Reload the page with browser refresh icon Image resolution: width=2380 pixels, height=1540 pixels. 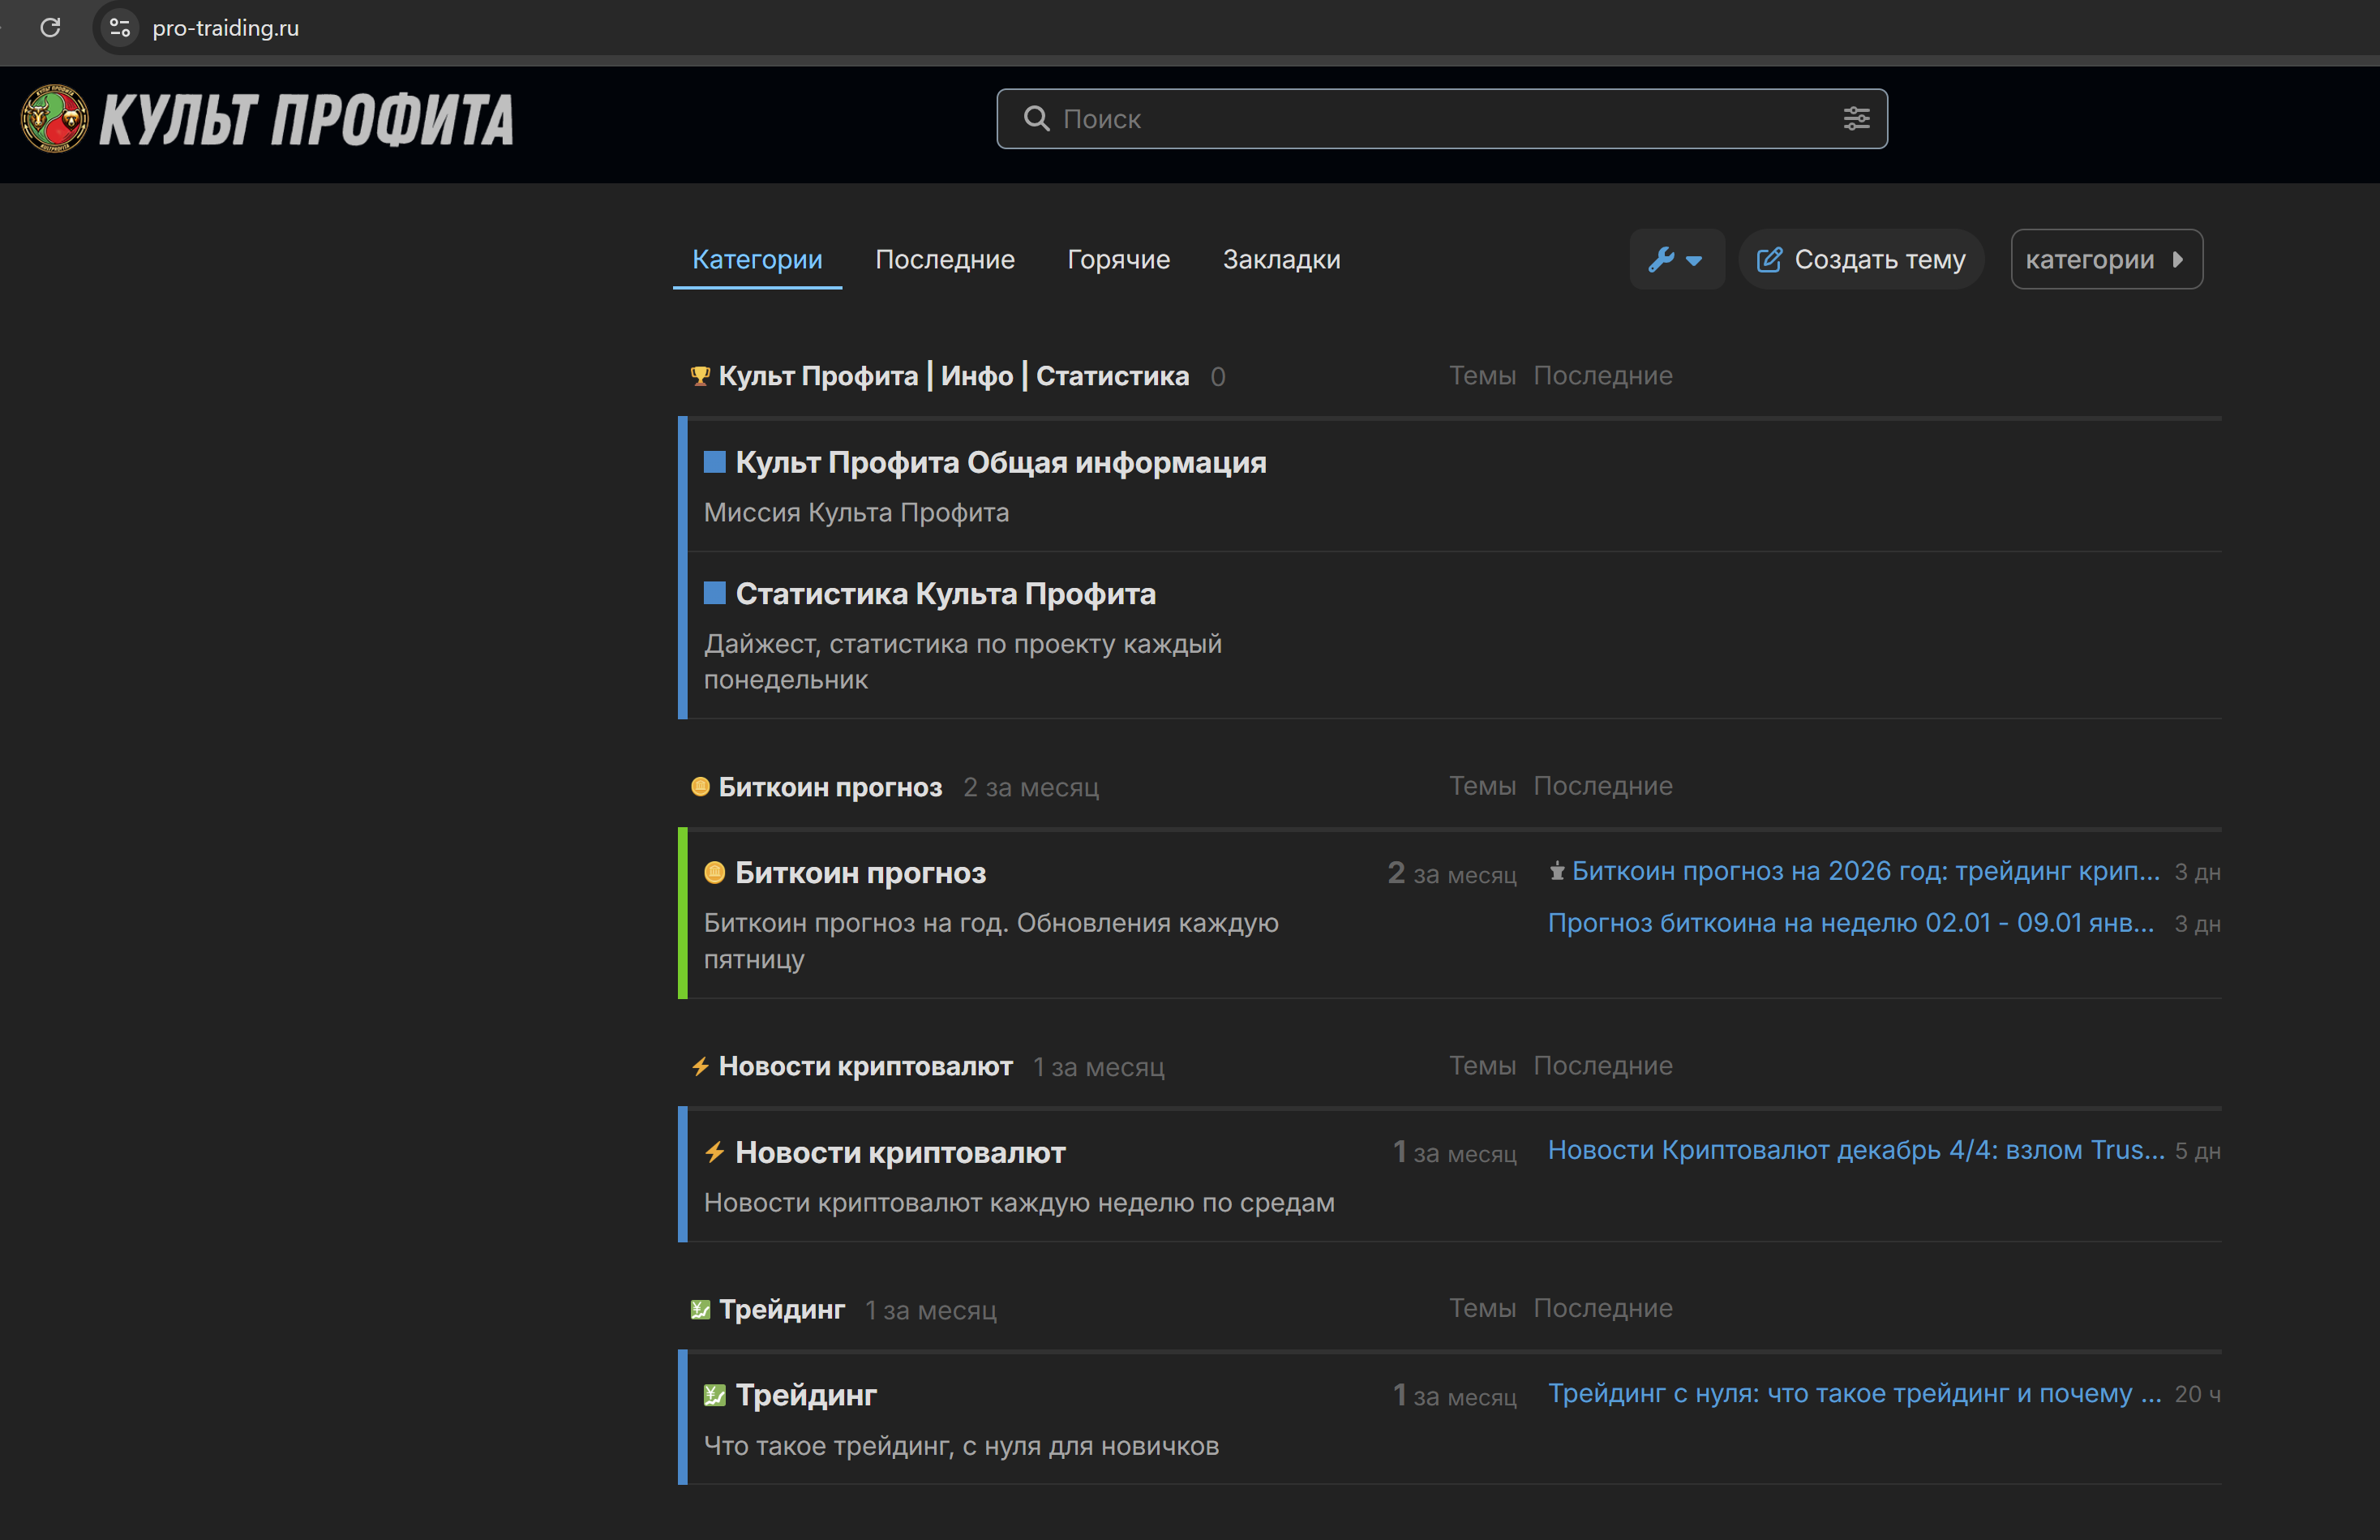click(50, 27)
